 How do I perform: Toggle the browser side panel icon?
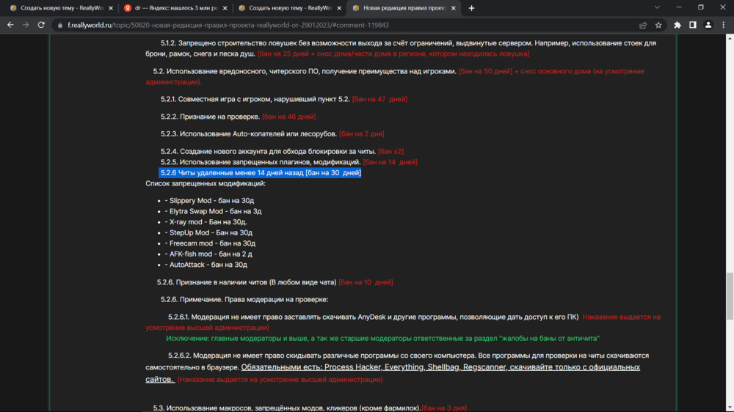coord(693,25)
